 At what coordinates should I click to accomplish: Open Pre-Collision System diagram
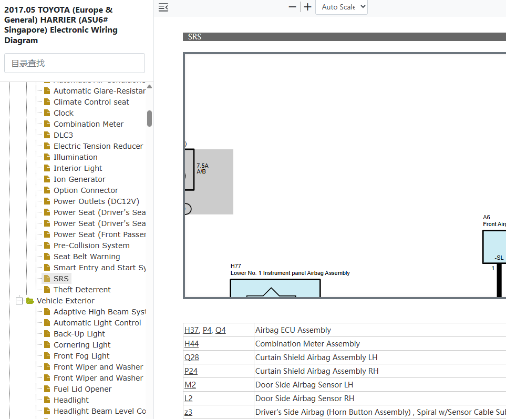(91, 246)
